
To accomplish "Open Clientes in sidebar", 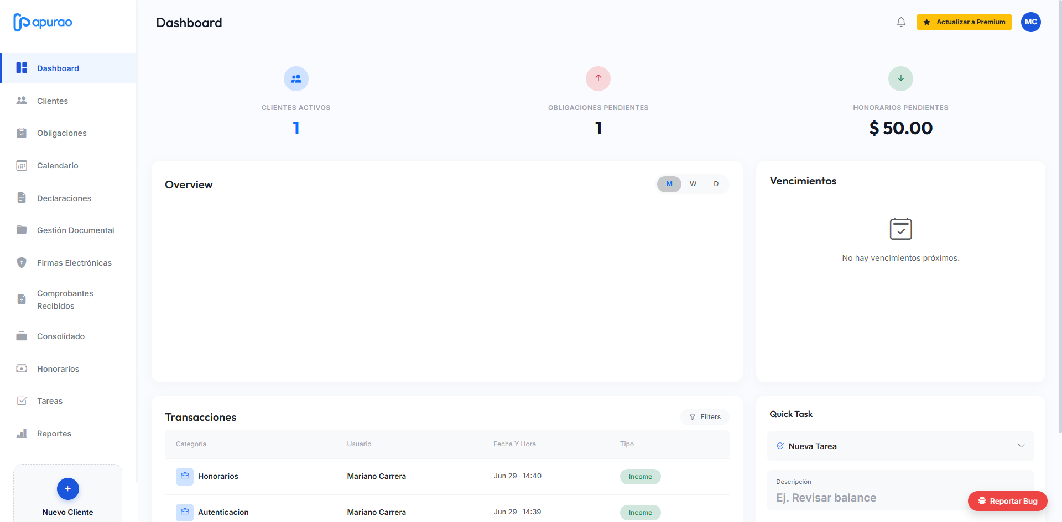I will 69,101.
